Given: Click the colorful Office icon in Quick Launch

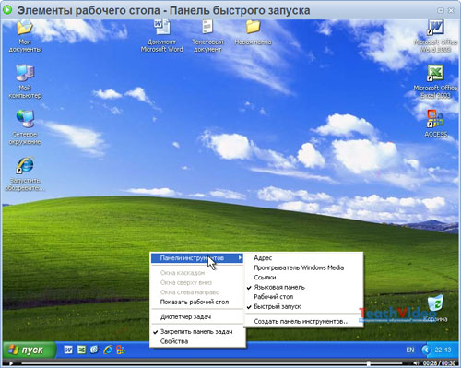Looking at the screenshot, I should pos(121,350).
